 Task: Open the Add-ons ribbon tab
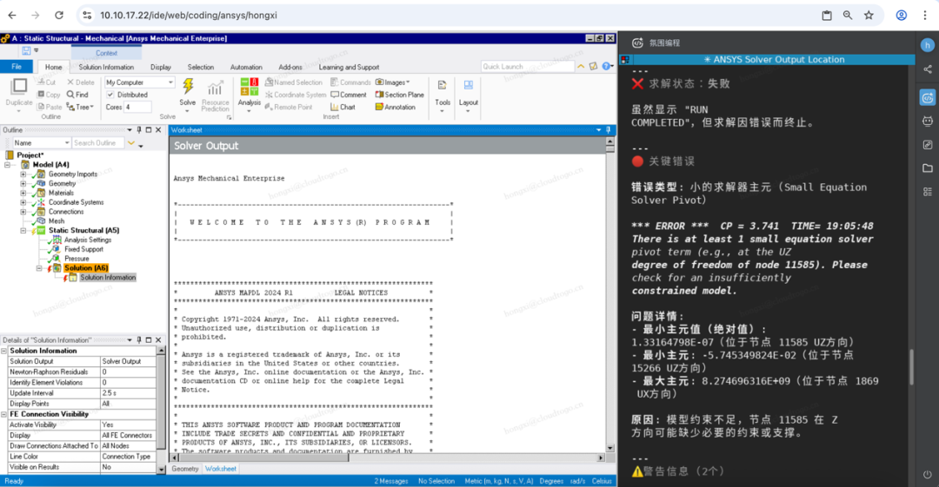(x=290, y=67)
